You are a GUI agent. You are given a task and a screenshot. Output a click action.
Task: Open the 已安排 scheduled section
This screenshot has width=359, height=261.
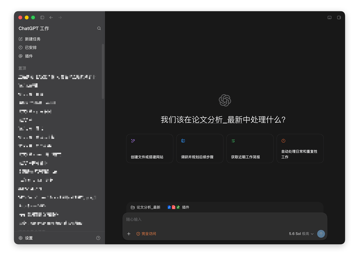[28, 48]
